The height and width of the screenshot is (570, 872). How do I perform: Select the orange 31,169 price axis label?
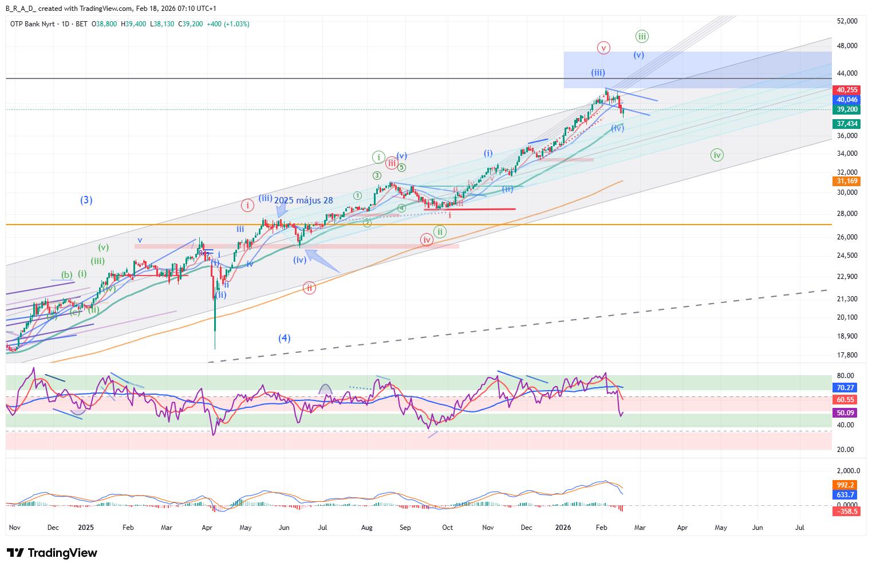pyautogui.click(x=847, y=181)
